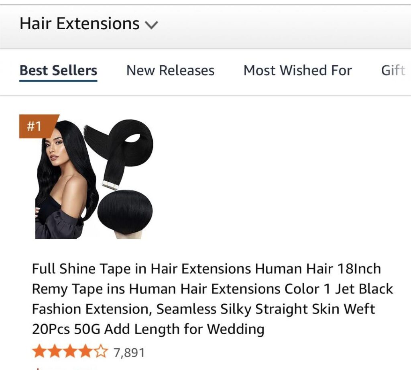Open the model photo with long black hair
This screenshot has width=411, height=370.
67,179
